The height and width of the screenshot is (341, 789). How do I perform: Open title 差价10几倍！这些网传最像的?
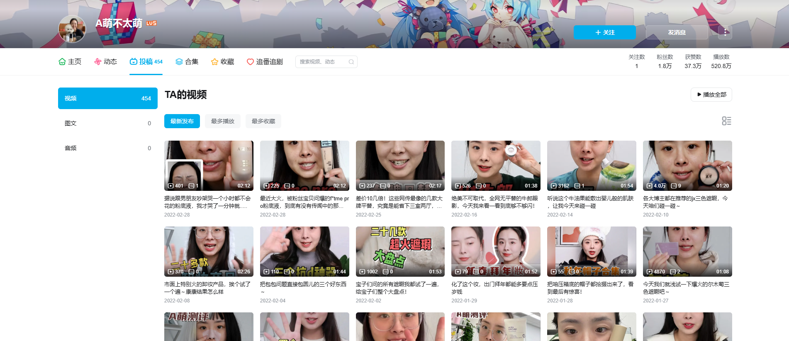[x=399, y=202]
